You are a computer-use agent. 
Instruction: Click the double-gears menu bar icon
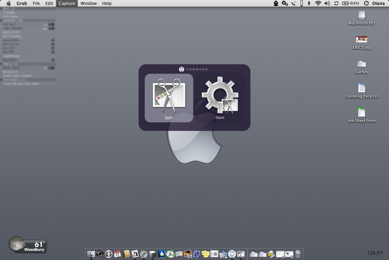click(x=285, y=3)
